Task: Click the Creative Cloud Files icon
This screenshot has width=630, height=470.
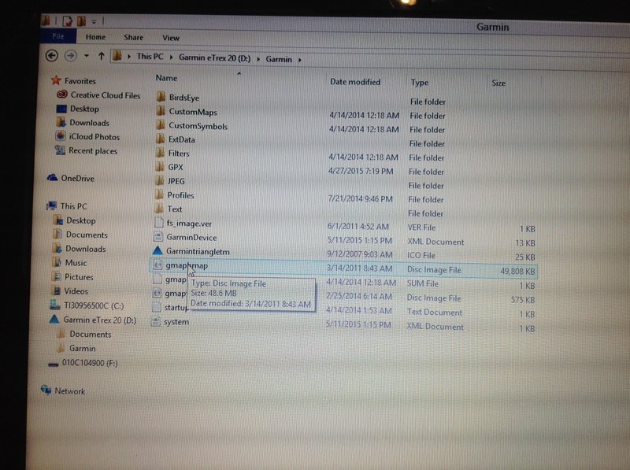Action: coord(62,94)
